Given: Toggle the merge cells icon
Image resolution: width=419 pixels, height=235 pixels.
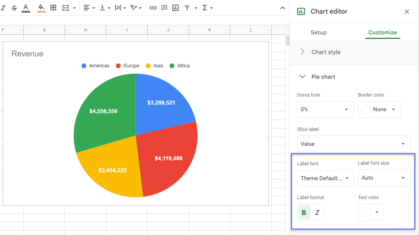Looking at the screenshot, I should [65, 8].
